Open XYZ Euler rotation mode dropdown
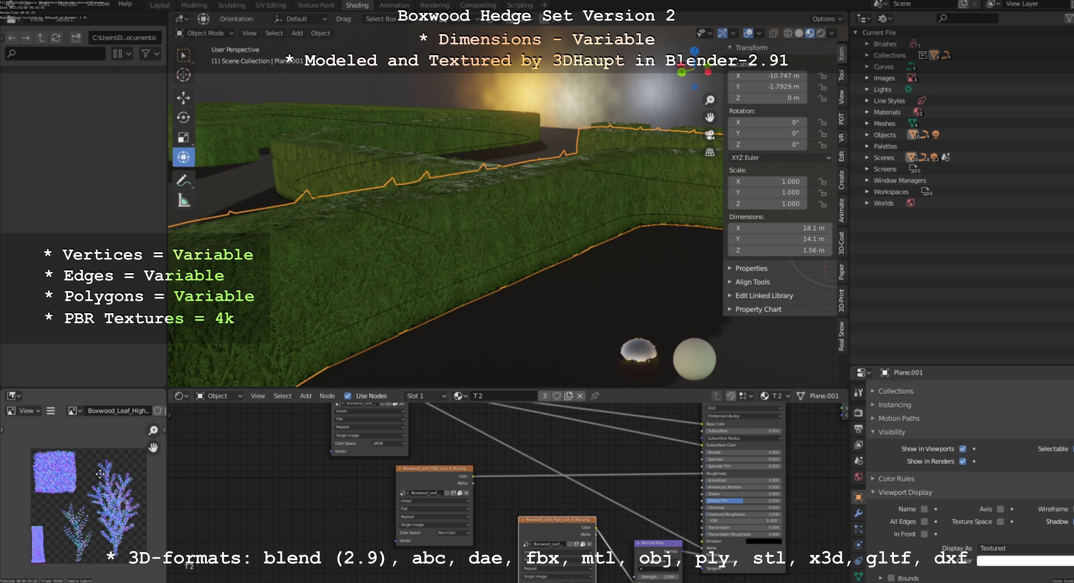Screen dimensions: 1074x583 point(780,158)
